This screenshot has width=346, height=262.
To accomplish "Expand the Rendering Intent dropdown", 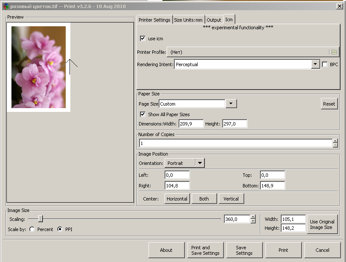I will 315,64.
